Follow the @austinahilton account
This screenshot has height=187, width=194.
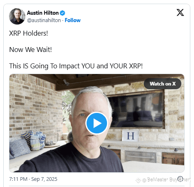click(x=73, y=20)
